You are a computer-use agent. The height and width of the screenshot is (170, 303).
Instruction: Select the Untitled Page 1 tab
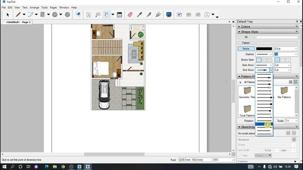18,22
